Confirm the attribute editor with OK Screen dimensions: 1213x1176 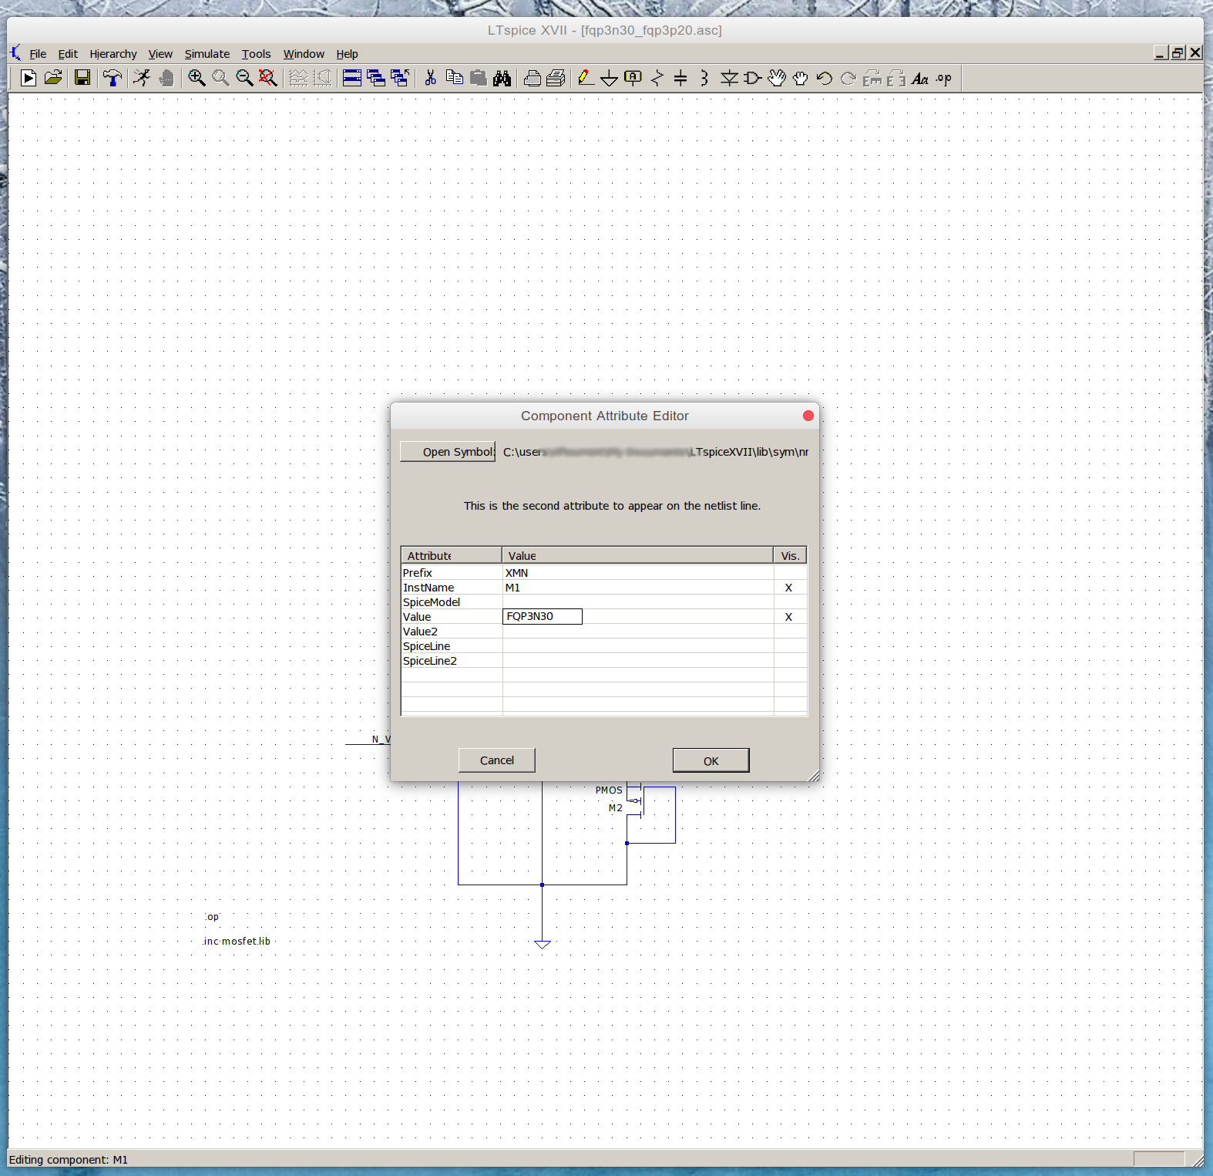[711, 760]
